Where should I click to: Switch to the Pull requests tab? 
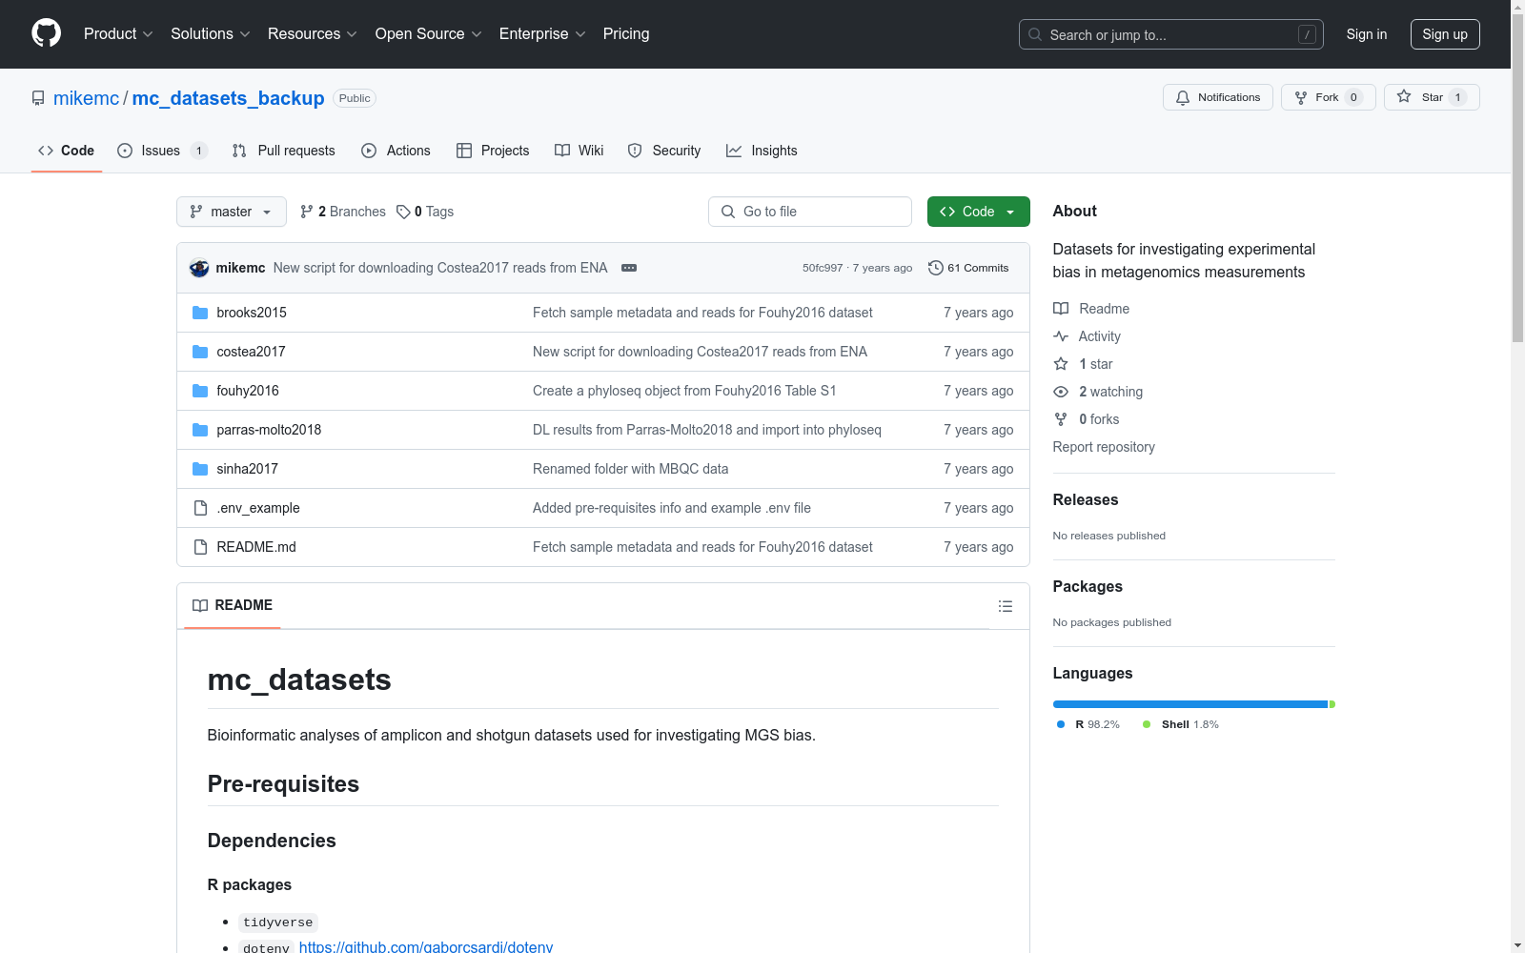284,151
